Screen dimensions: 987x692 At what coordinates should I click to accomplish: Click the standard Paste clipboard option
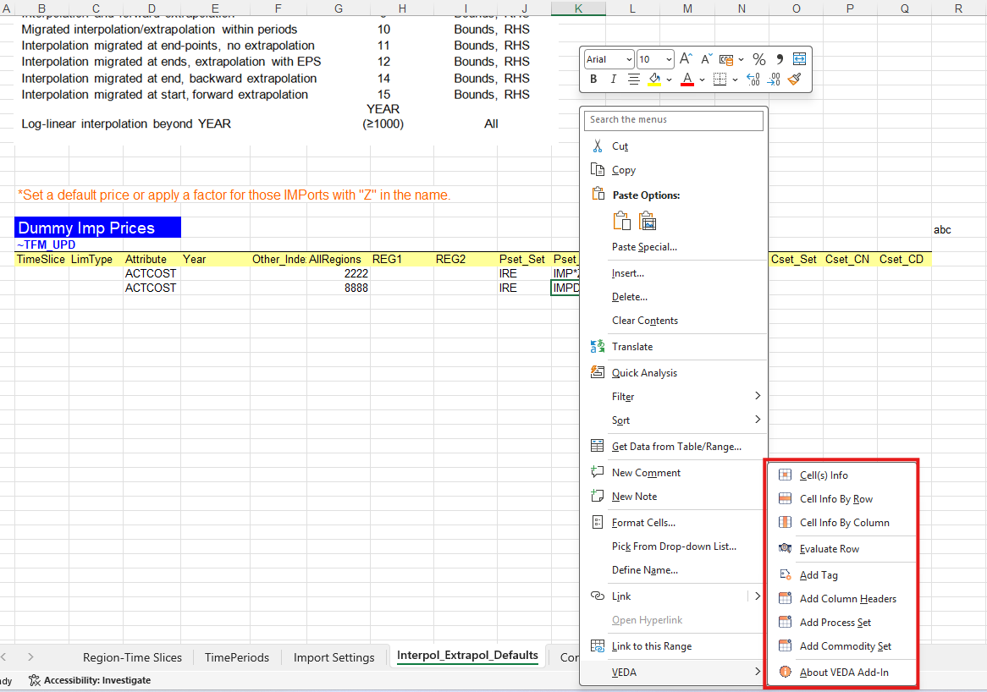[x=621, y=221]
